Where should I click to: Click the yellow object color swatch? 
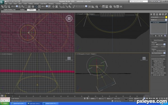166,17
